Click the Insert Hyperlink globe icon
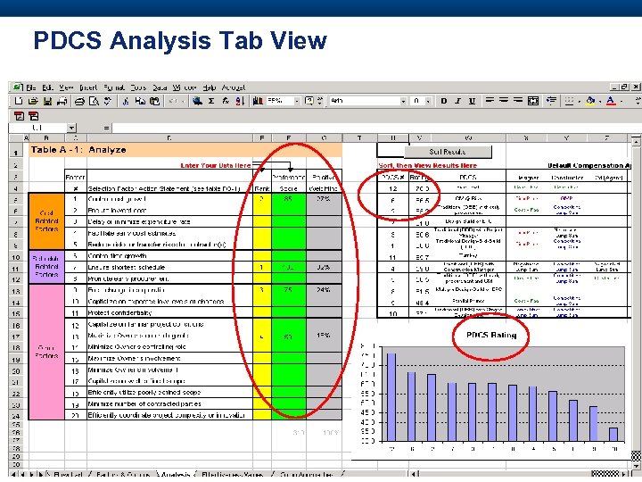 [197, 101]
